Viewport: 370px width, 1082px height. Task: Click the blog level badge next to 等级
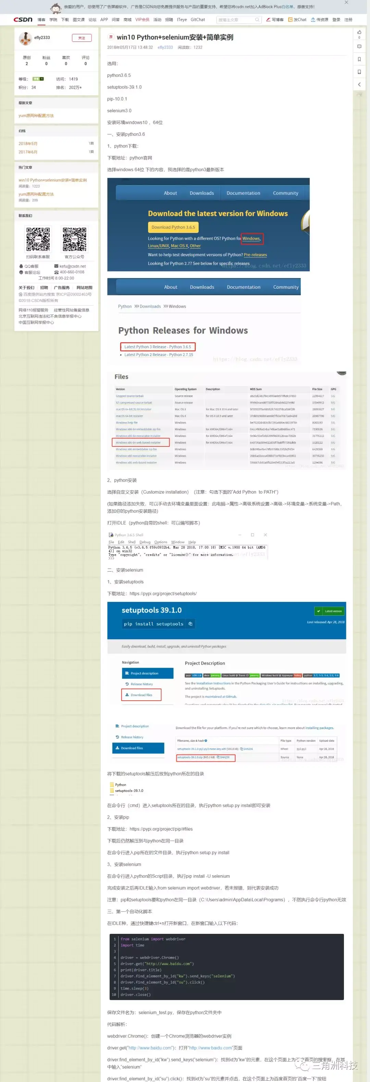pyautogui.click(x=38, y=79)
